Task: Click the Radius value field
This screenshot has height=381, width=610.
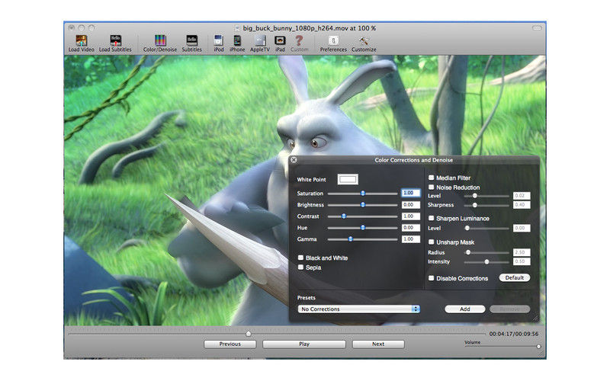Action: tap(522, 252)
